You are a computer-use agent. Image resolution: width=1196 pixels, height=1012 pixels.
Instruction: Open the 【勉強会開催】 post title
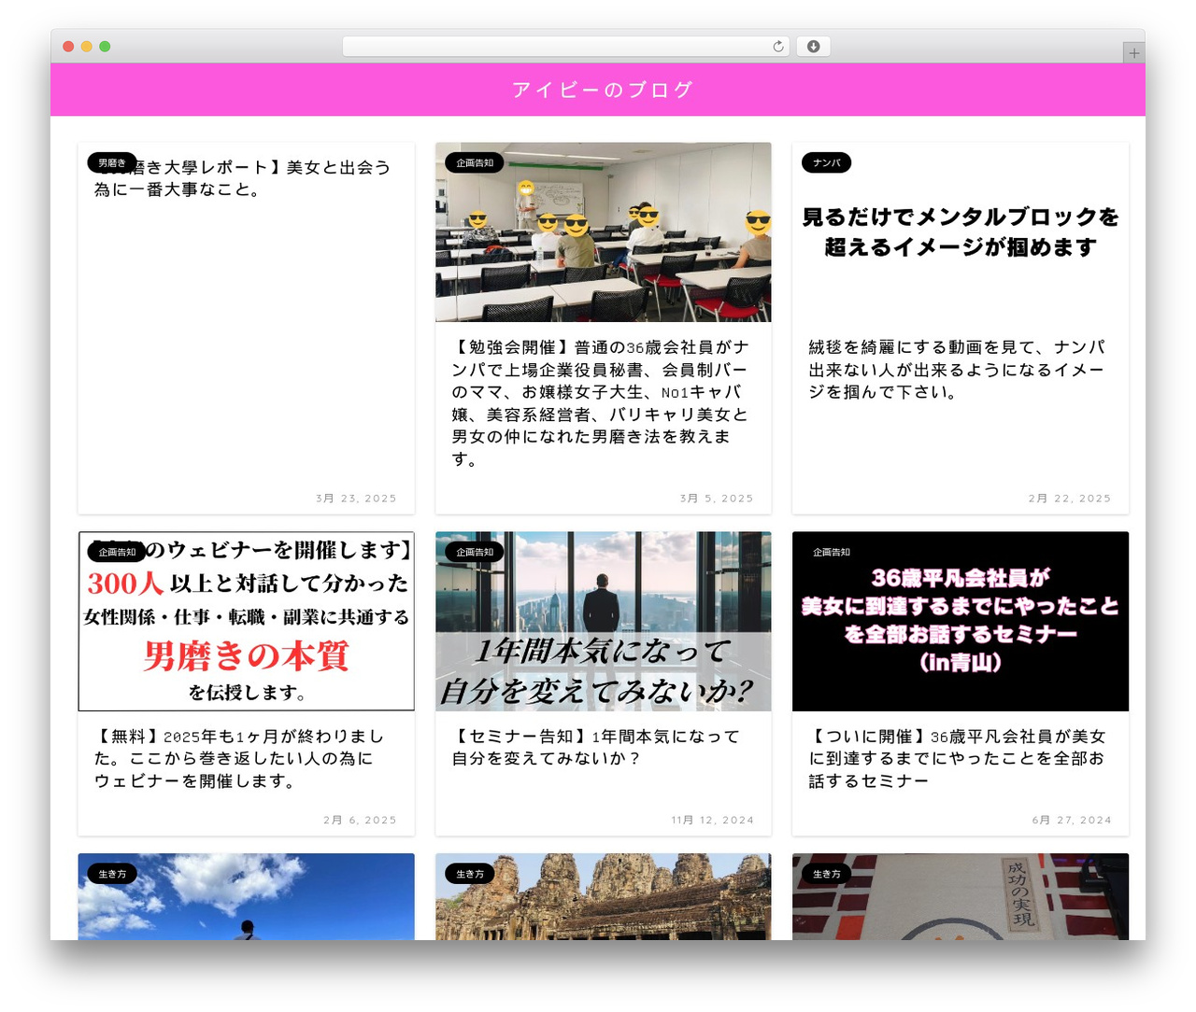(601, 402)
